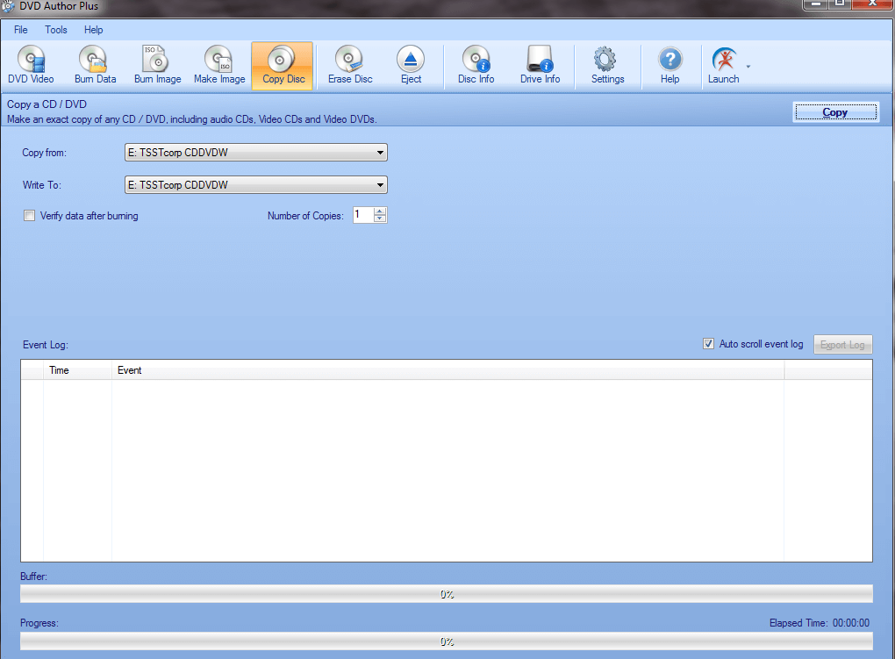Toggle Auto scroll event log checkbox
The height and width of the screenshot is (659, 895).
coord(708,344)
